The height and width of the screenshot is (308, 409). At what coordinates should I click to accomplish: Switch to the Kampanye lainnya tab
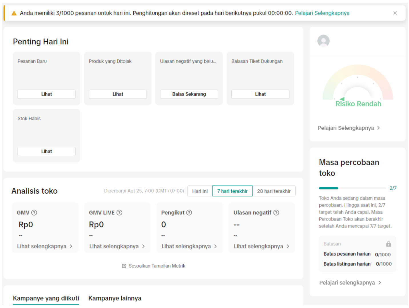click(x=115, y=298)
